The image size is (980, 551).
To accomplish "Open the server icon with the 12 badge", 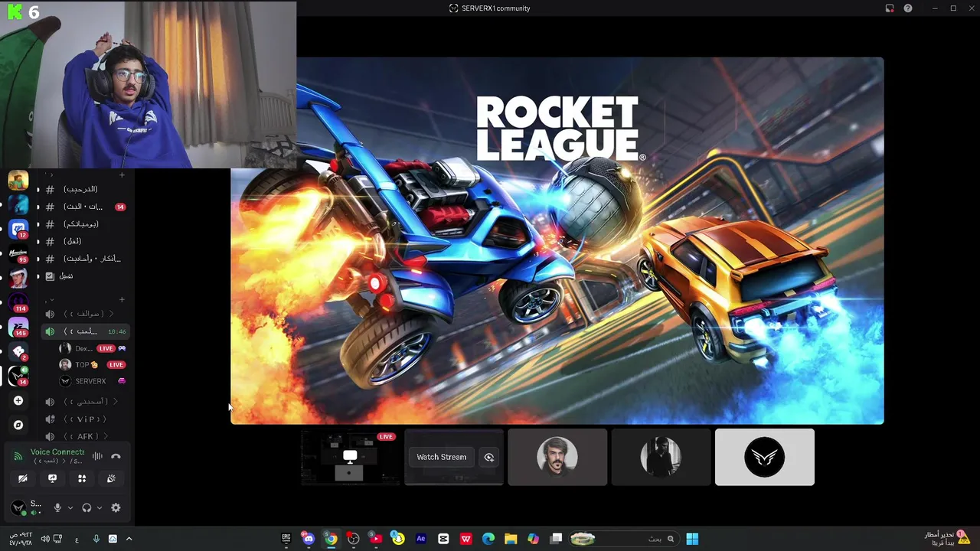I will pos(18,229).
